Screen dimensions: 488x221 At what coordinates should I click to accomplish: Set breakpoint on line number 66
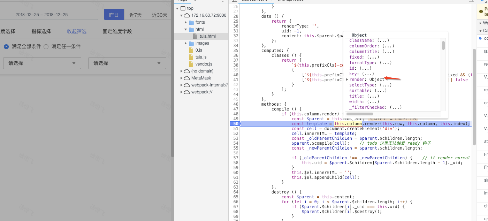click(235, 202)
